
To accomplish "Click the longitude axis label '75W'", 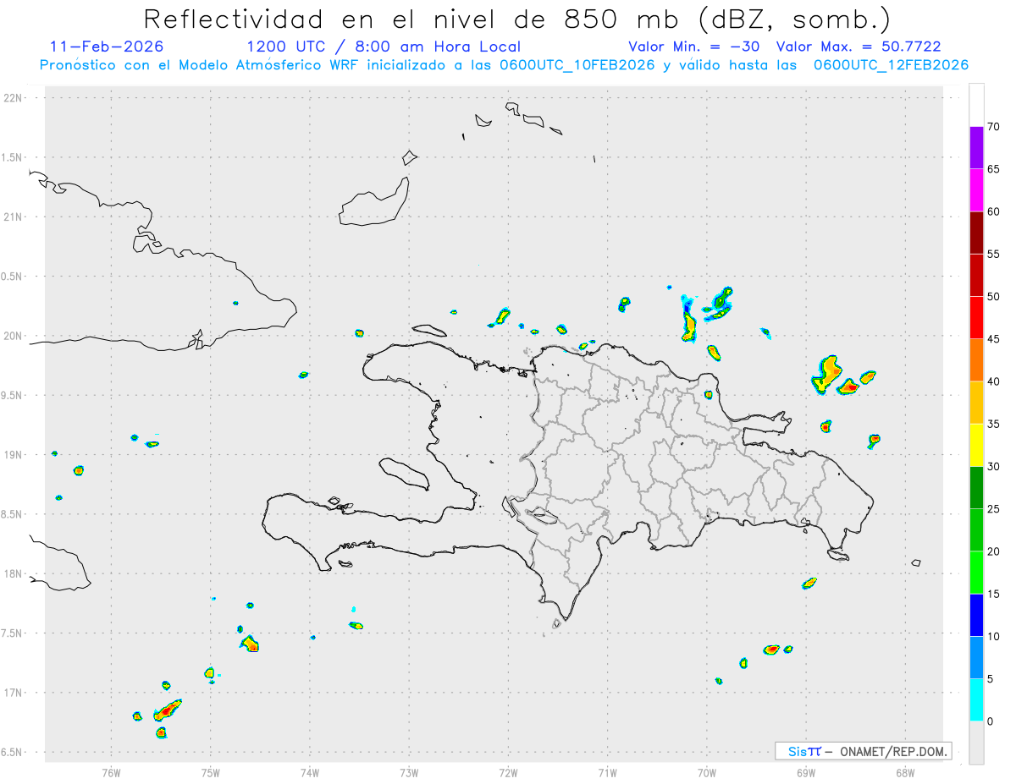I will click(x=211, y=771).
